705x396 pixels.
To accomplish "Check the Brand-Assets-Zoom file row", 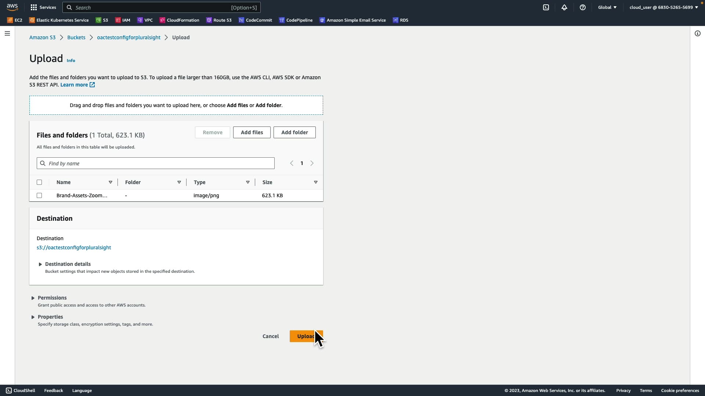I will (x=39, y=195).
